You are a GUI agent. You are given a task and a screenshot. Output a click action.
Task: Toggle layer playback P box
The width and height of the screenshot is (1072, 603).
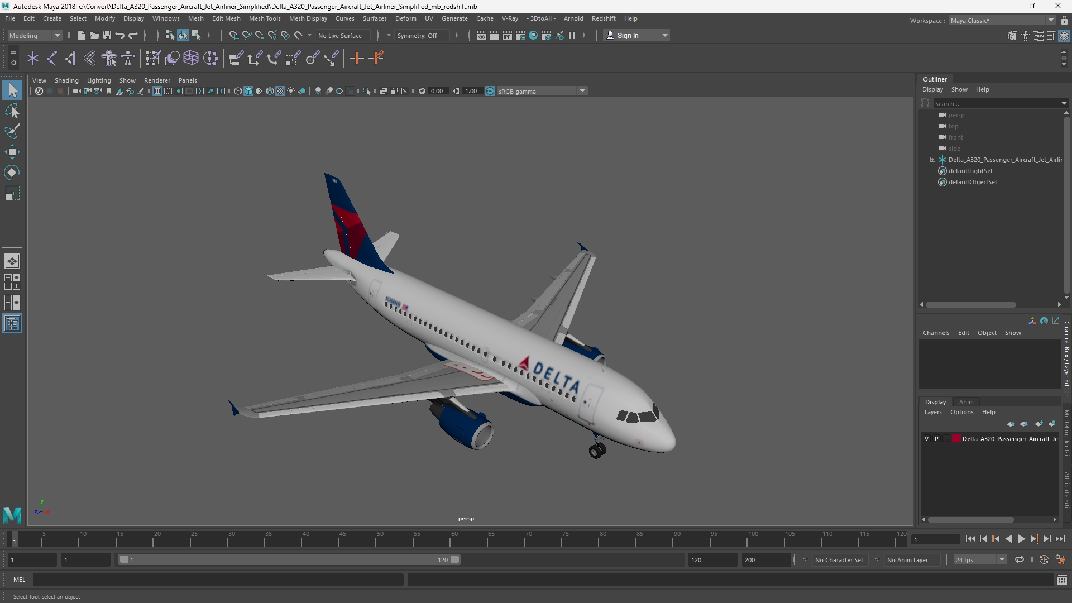tap(936, 439)
